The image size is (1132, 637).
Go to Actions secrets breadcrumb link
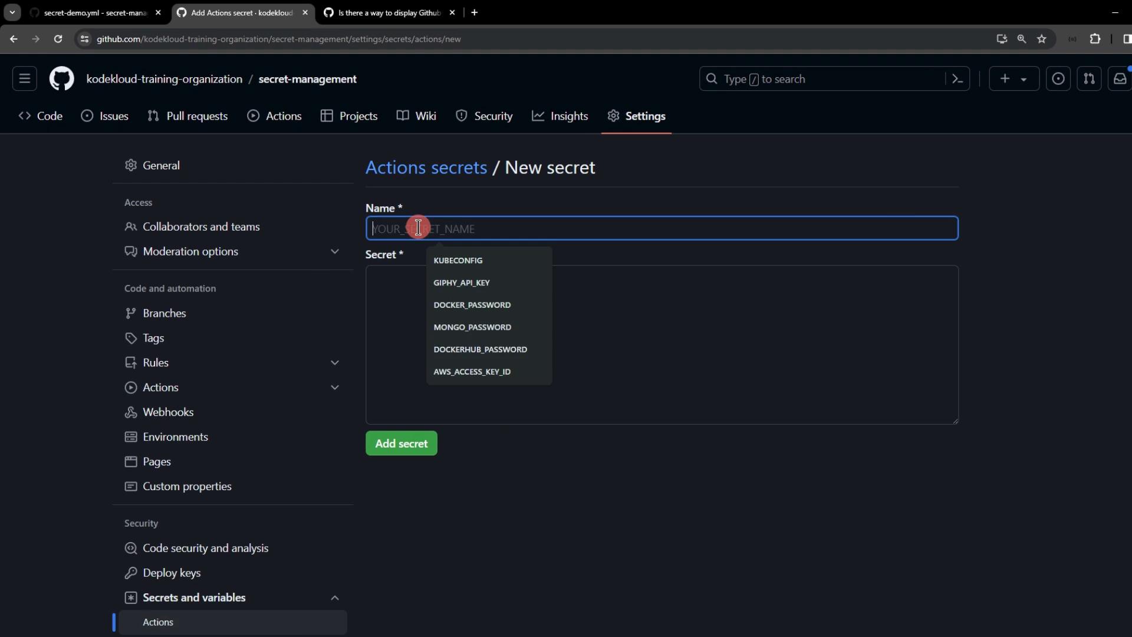click(426, 168)
